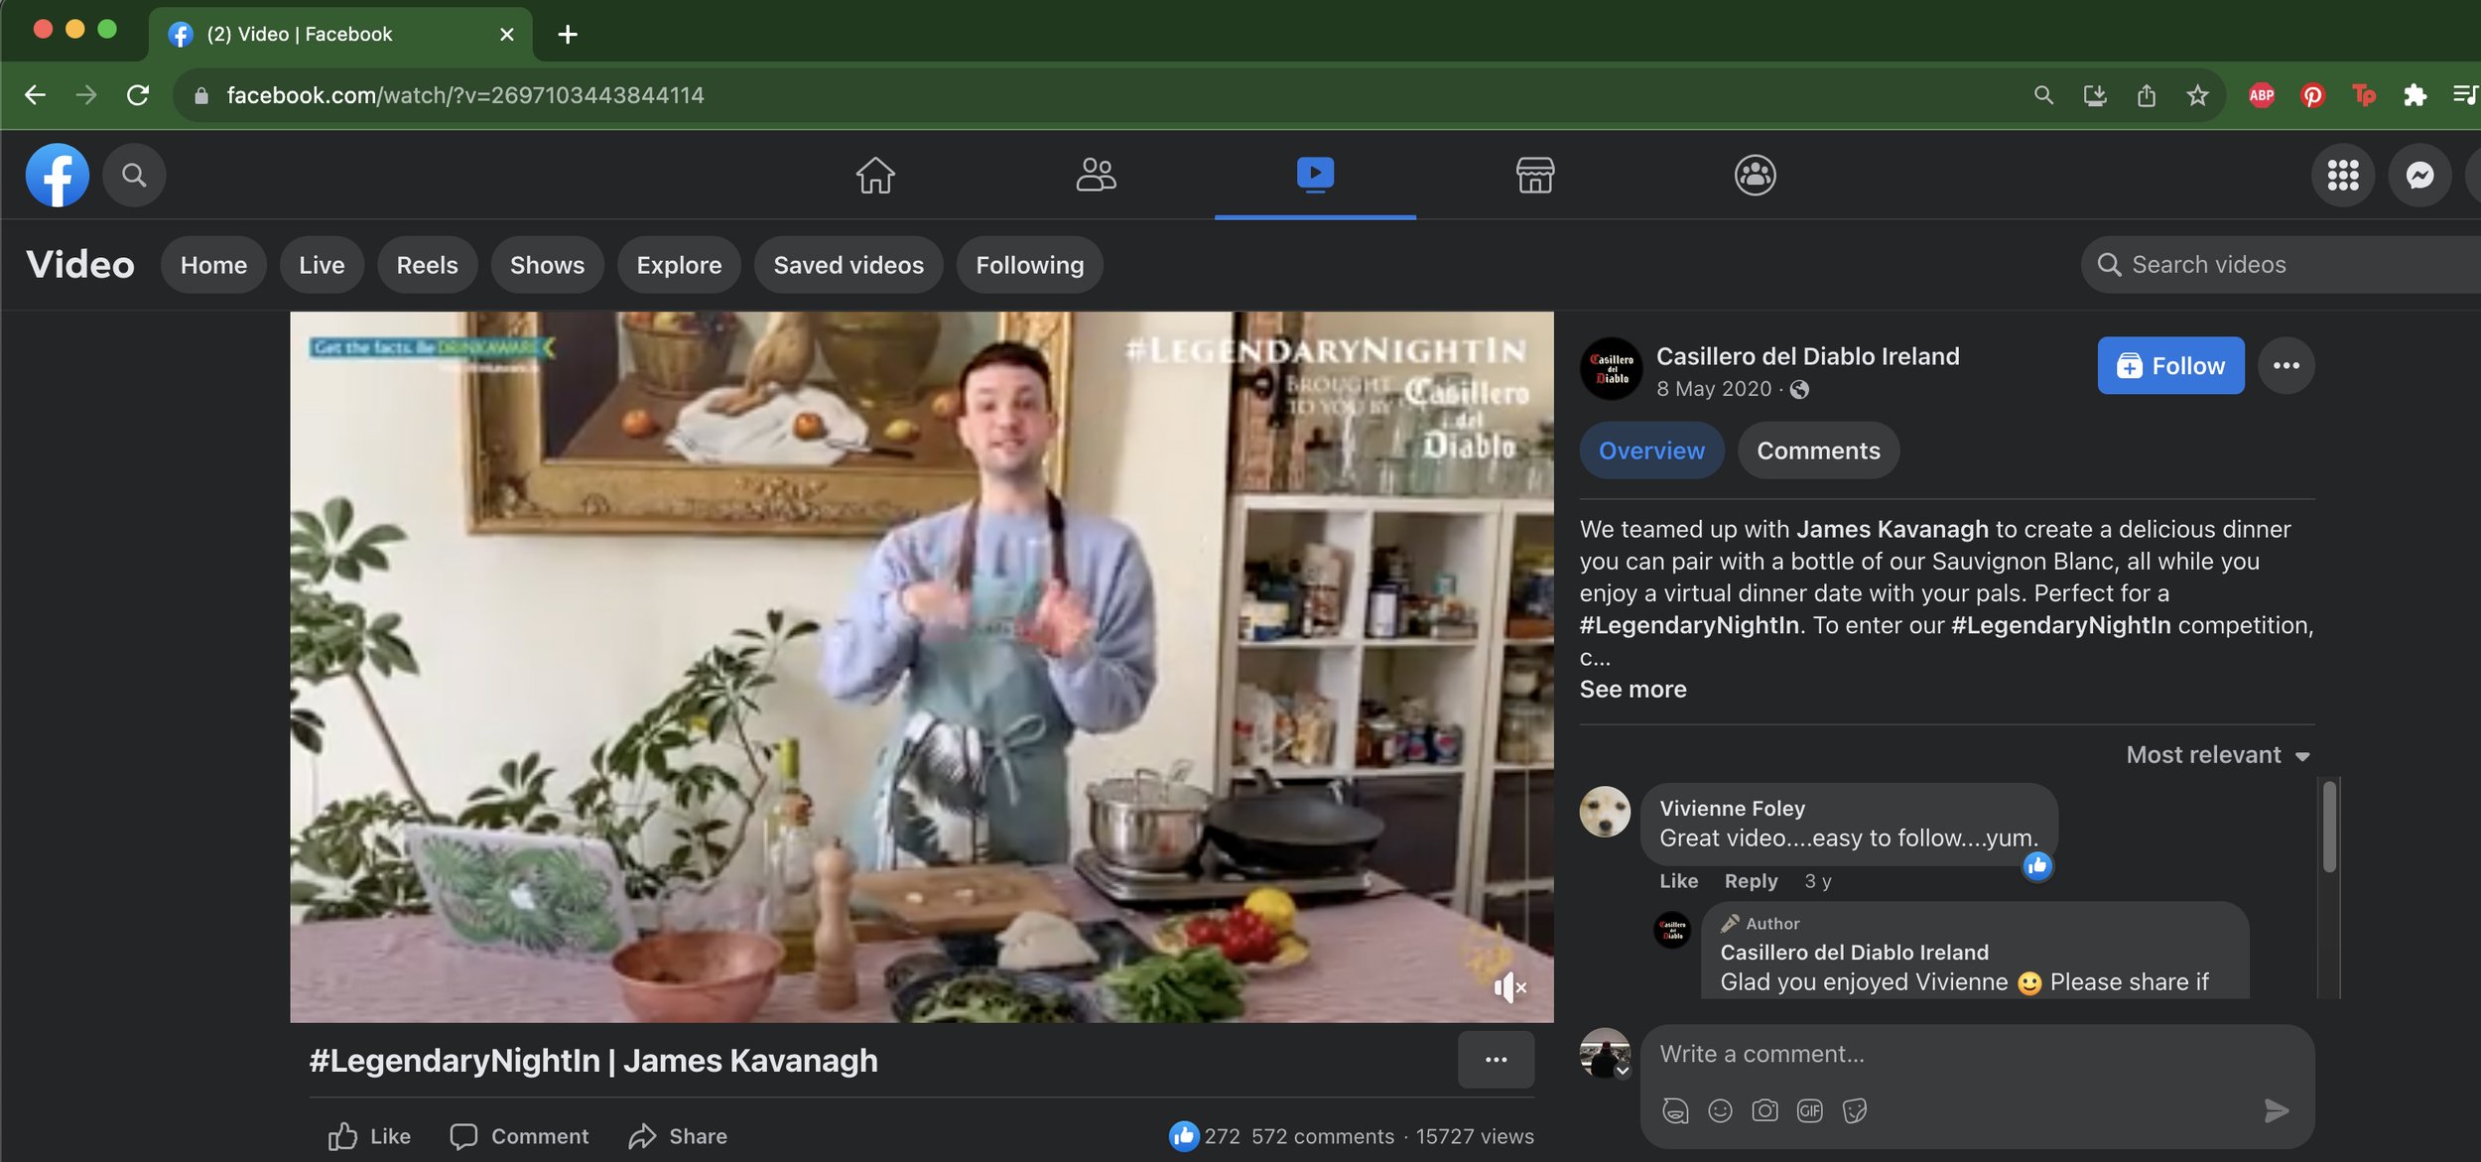The width and height of the screenshot is (2481, 1162).
Task: Open Facebook search with the magnifier icon
Action: [134, 176]
